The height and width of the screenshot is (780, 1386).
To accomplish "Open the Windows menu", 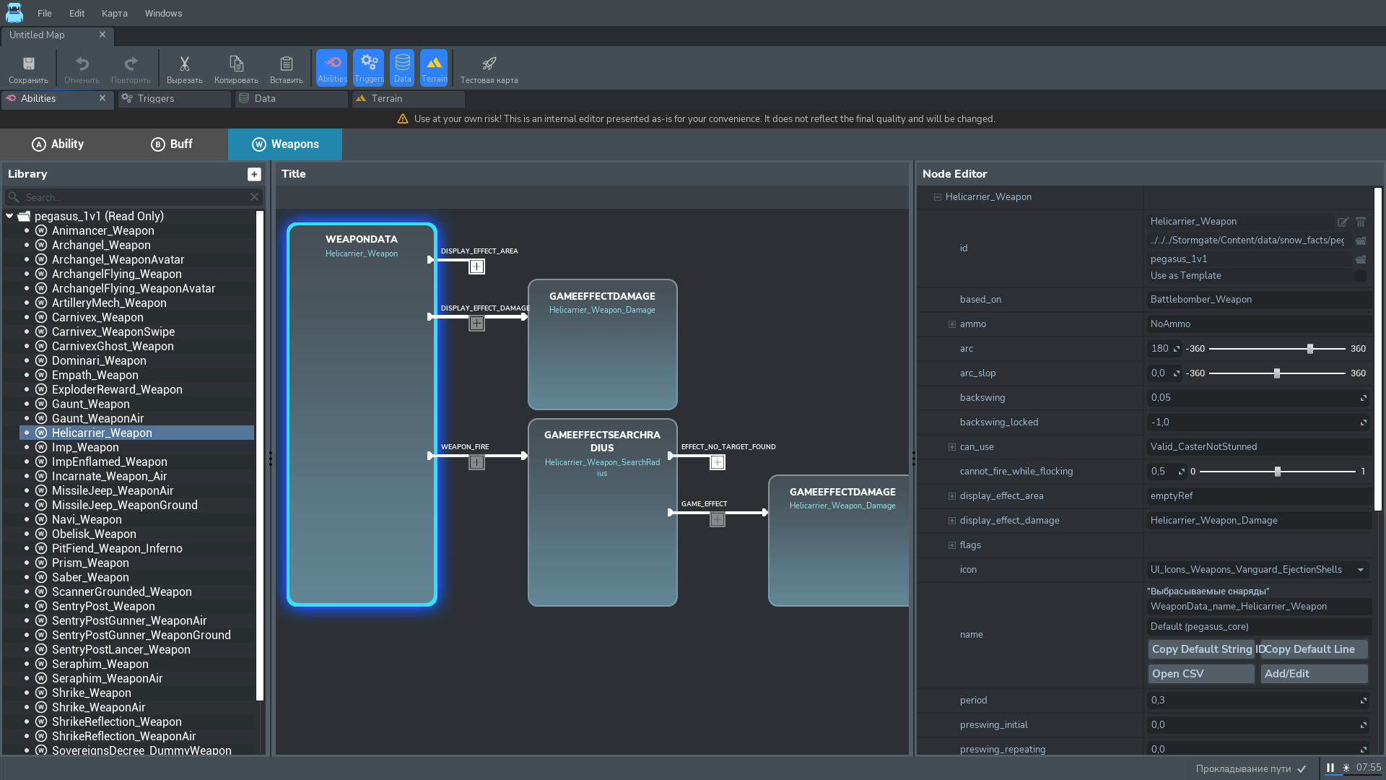I will [163, 13].
